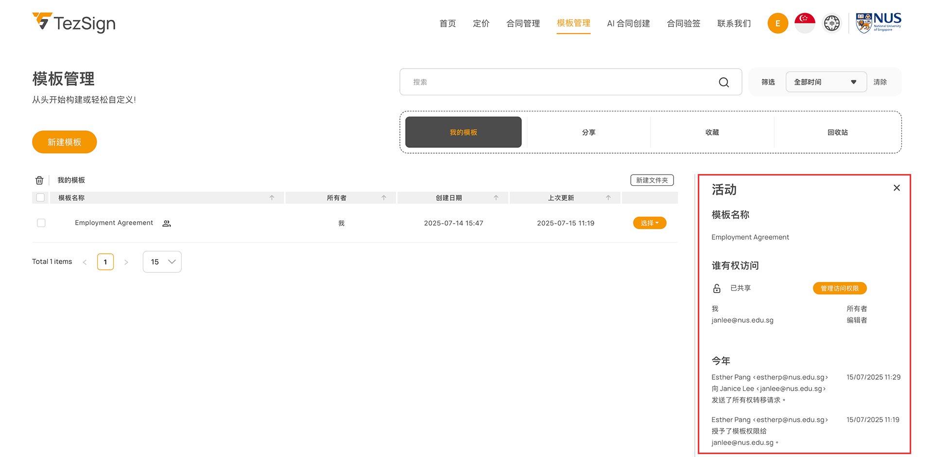Click shared users icon beside Employment Agreement

pos(167,224)
